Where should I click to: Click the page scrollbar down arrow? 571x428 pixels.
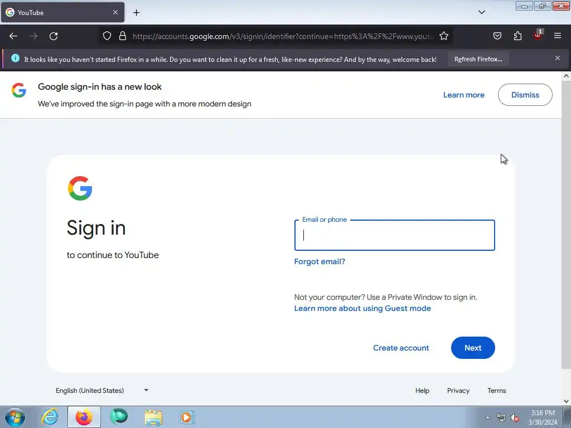pyautogui.click(x=566, y=401)
